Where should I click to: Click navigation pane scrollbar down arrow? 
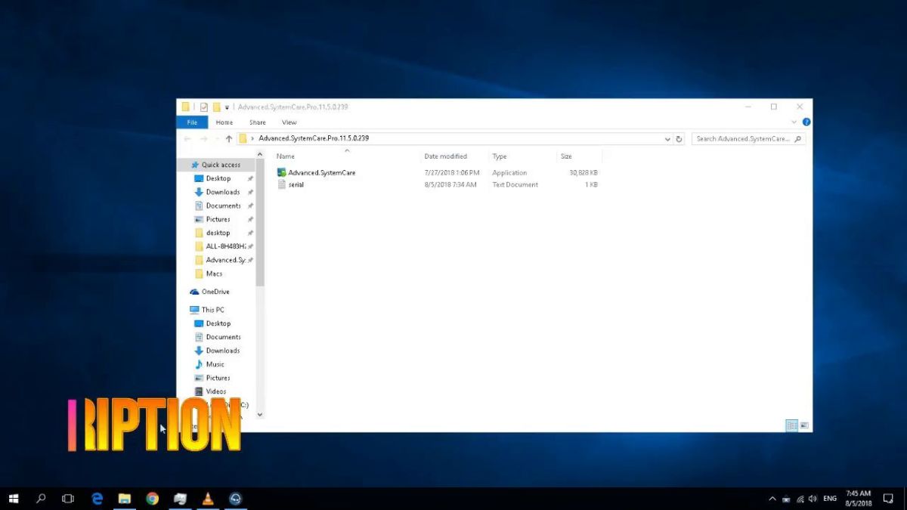click(x=260, y=414)
